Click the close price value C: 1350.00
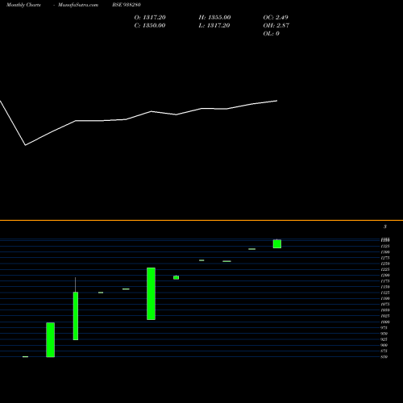This screenshot has height=403, width=403. pyautogui.click(x=150, y=25)
